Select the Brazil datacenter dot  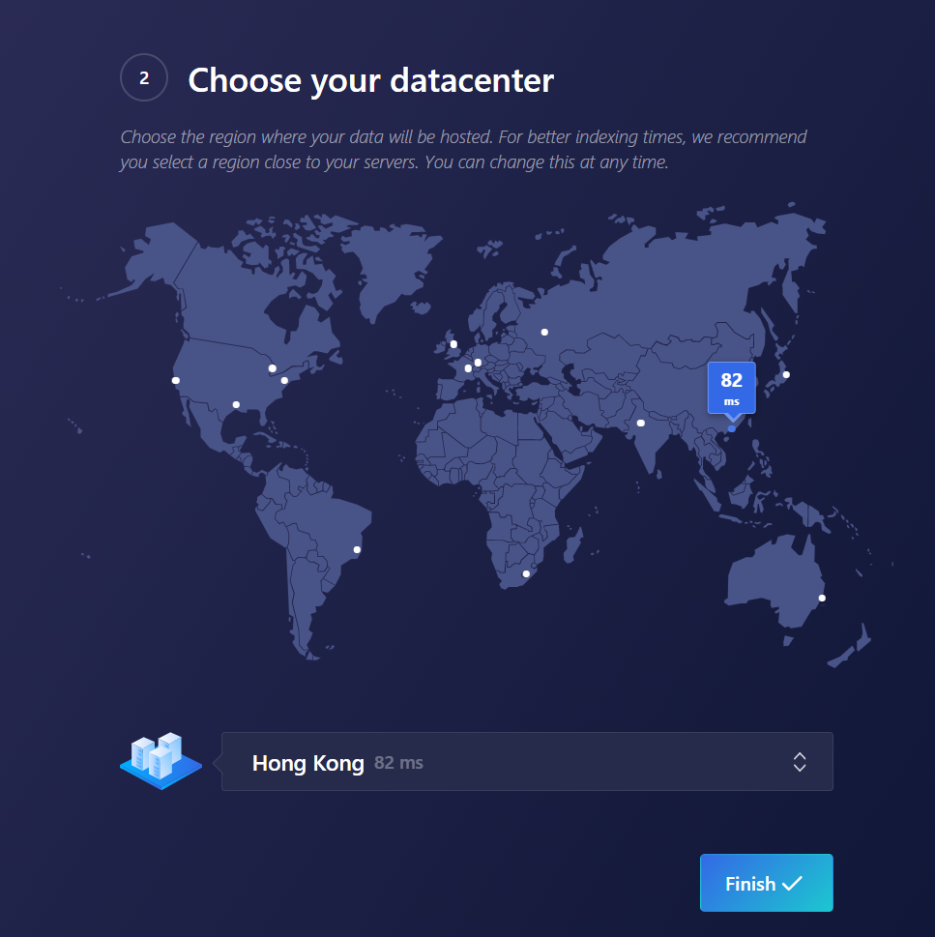357,550
